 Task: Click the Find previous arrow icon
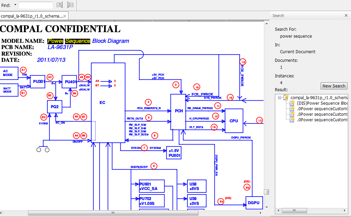click(x=59, y=5)
